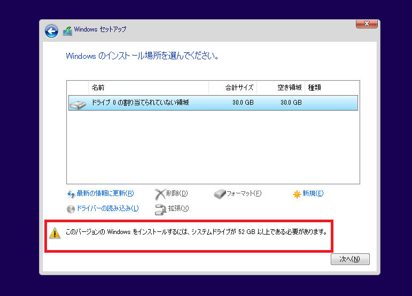
Task: Proceed with the 次へ(N) button
Action: [x=350, y=259]
